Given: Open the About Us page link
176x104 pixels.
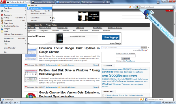Looking at the screenshot, I should tap(38, 25).
